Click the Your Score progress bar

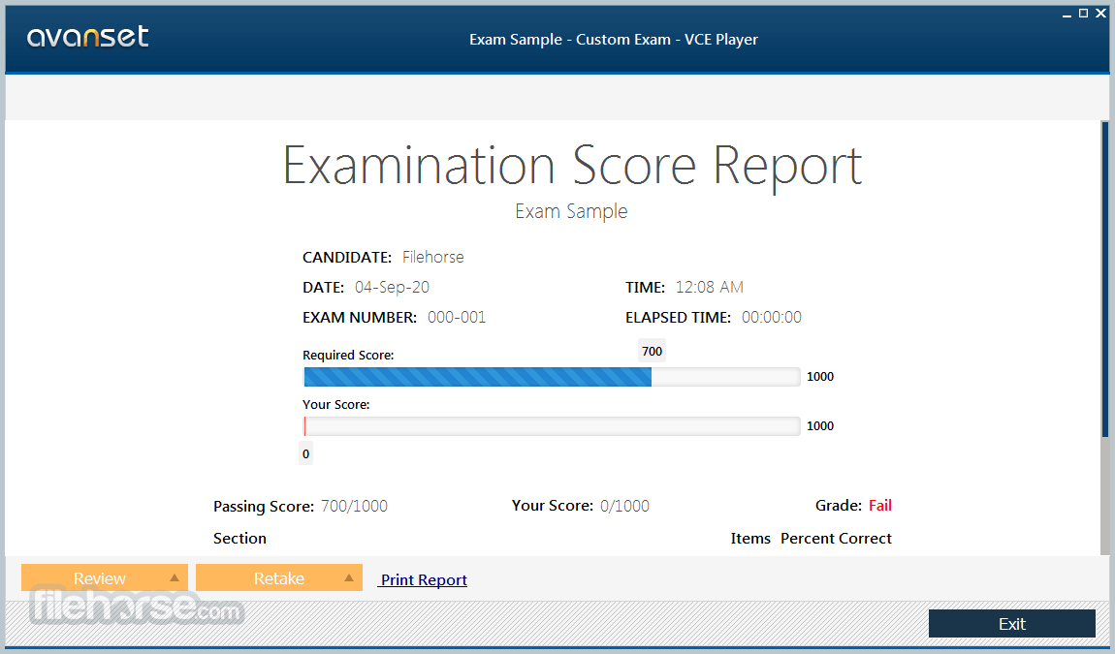tap(552, 426)
